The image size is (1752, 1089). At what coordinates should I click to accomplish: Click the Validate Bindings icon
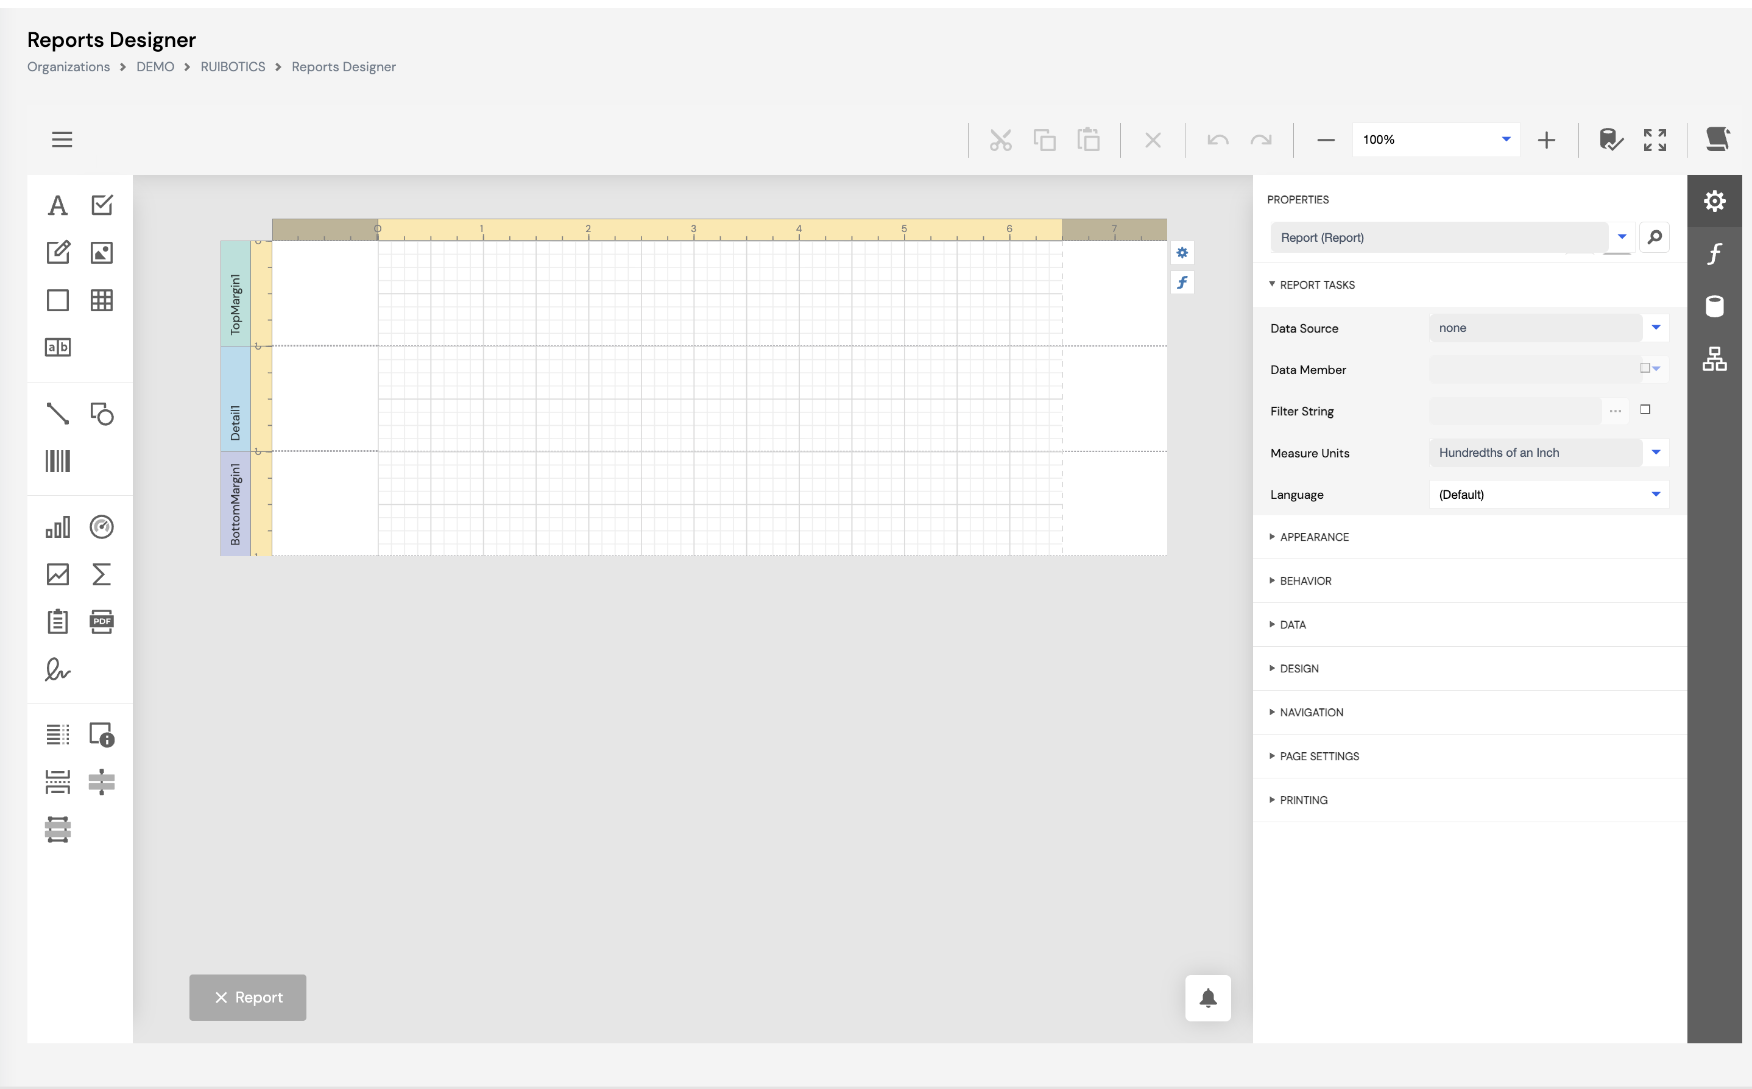[x=1611, y=139]
